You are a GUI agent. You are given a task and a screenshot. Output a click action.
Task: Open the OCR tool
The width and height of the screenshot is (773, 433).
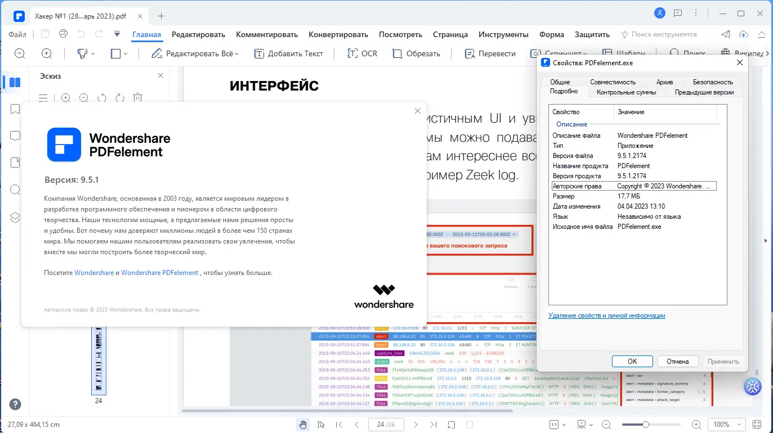click(x=362, y=53)
